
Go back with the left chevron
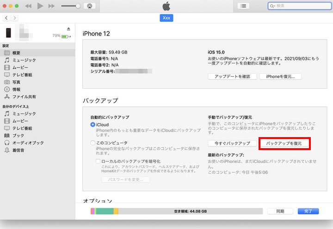(x=6, y=18)
